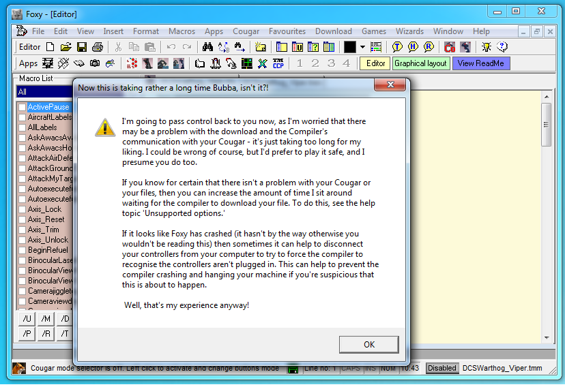Click the editor vertical scrollbar thumb
Viewport: 565px width, 387px height.
coord(547,125)
